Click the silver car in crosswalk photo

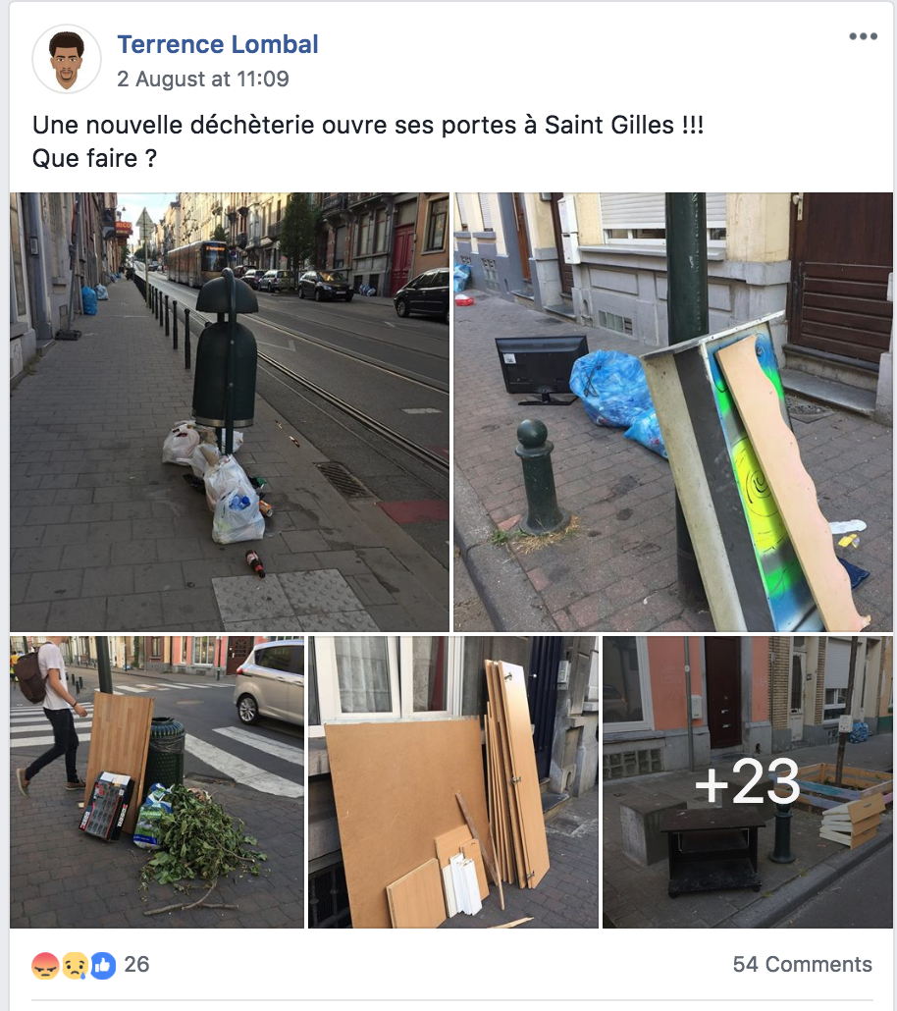269,682
